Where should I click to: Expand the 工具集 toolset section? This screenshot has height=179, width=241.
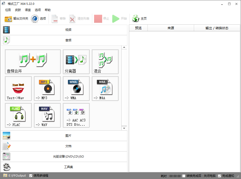(68, 167)
